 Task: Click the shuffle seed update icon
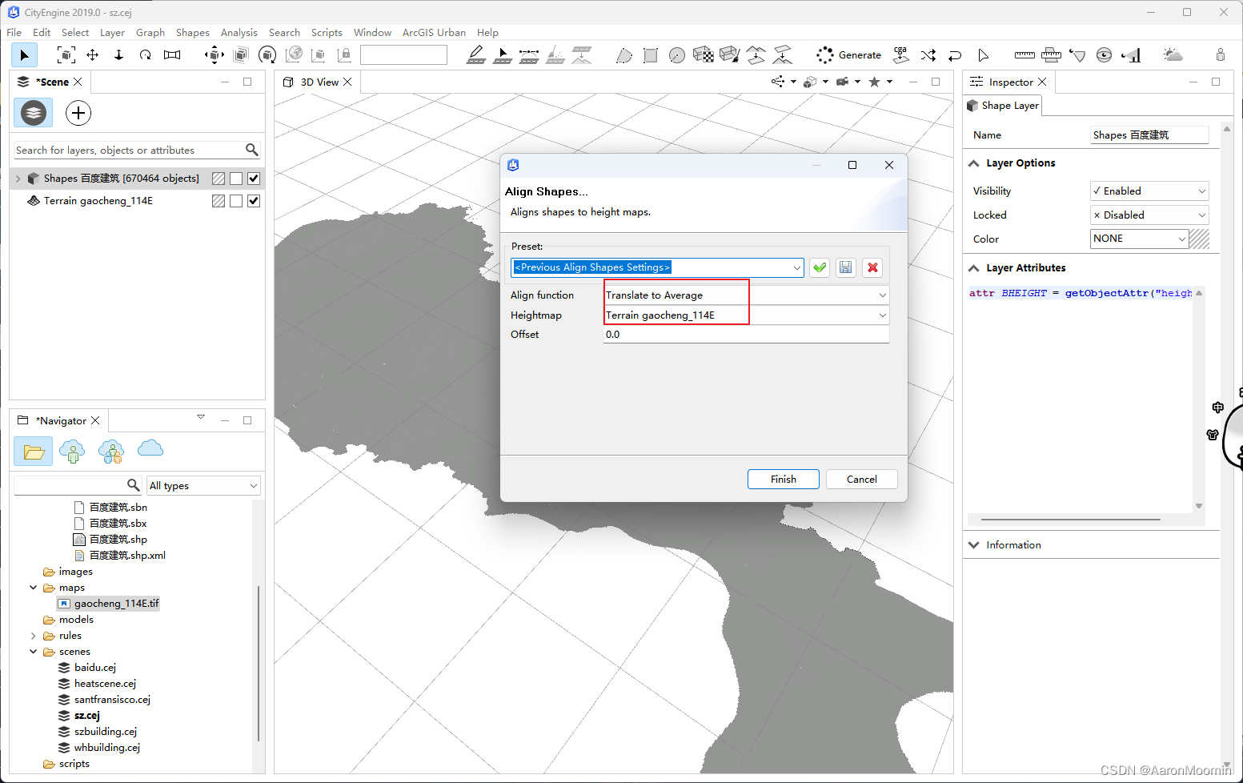(x=928, y=55)
